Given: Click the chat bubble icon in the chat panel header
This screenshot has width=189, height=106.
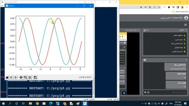Looking at the screenshot, I should [145, 60].
